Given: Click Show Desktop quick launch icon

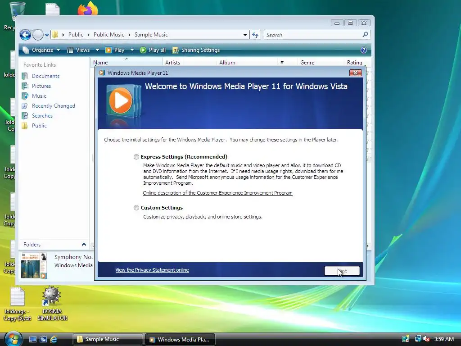Looking at the screenshot, I should pyautogui.click(x=32, y=340).
